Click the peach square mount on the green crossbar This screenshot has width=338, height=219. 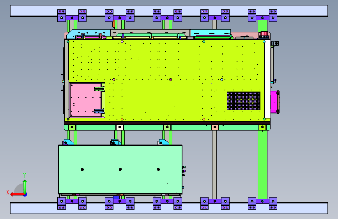click(x=215, y=127)
